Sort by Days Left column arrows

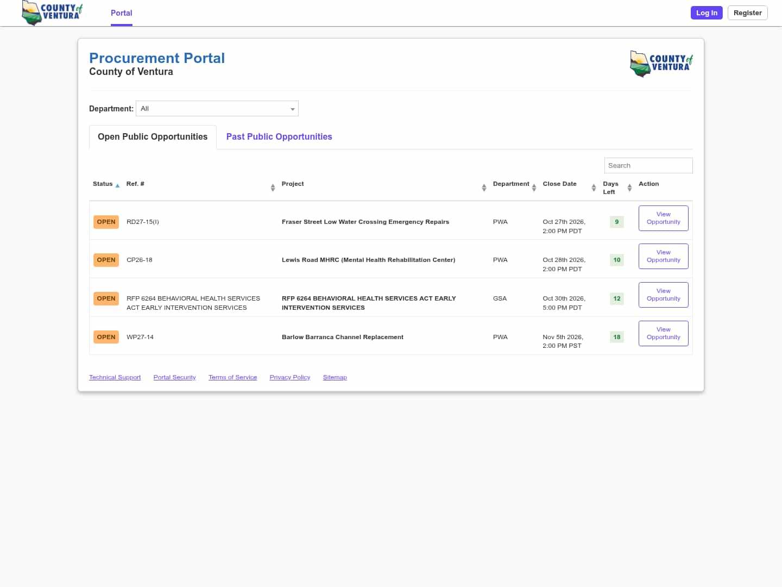[629, 188]
